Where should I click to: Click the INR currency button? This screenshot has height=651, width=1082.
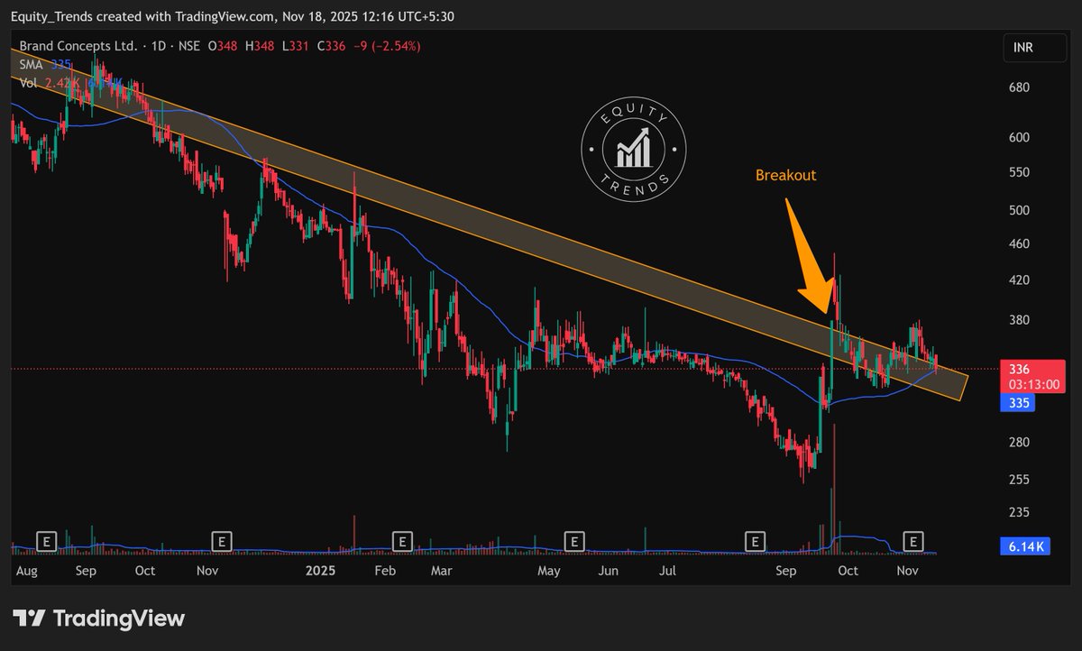[1034, 48]
